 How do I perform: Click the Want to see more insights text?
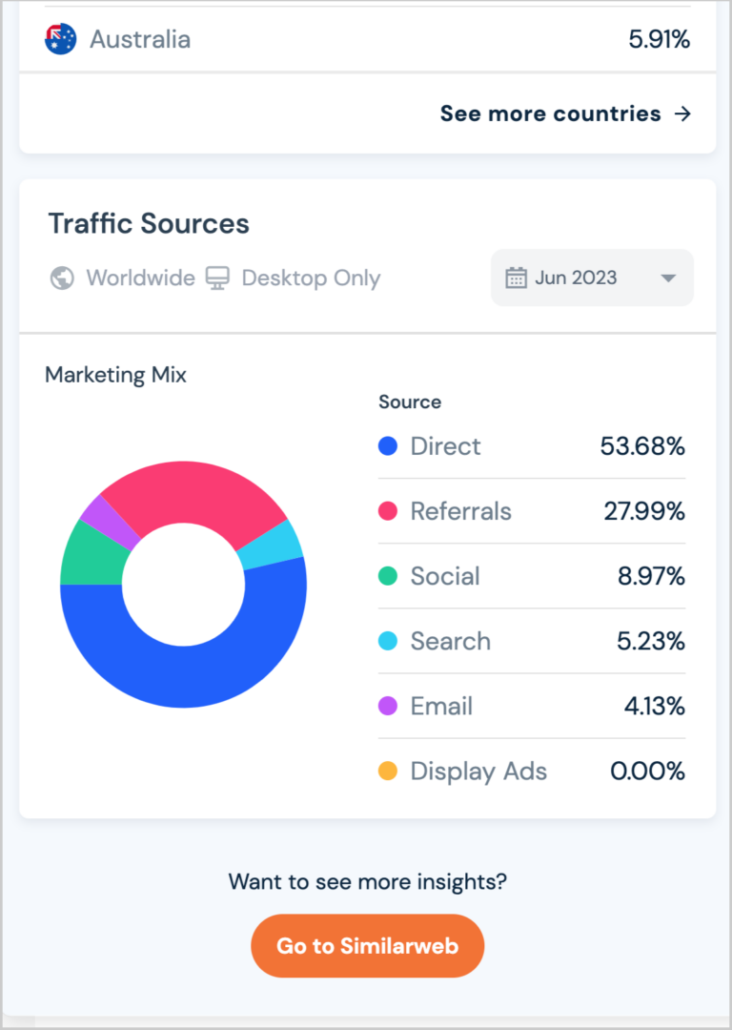point(368,881)
